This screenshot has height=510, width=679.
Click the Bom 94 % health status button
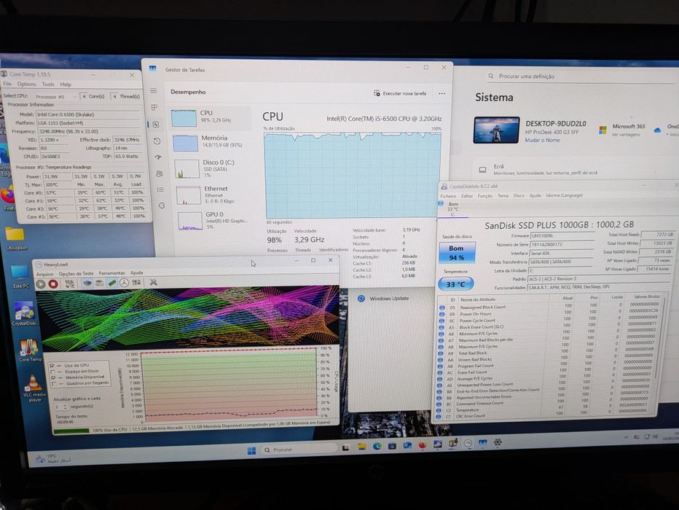pyautogui.click(x=456, y=253)
